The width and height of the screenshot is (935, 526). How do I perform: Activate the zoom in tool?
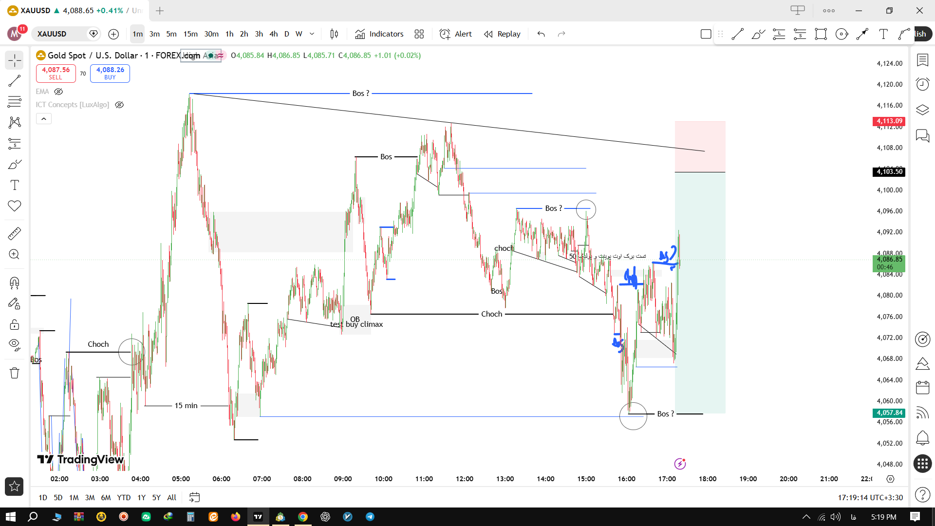tap(15, 255)
